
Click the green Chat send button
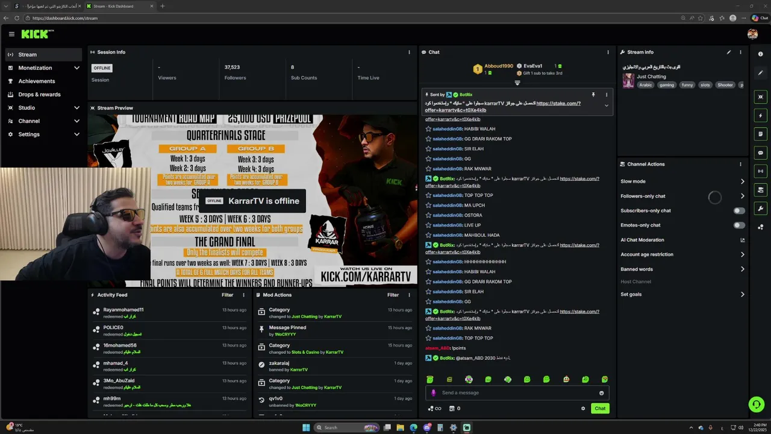tap(600, 409)
